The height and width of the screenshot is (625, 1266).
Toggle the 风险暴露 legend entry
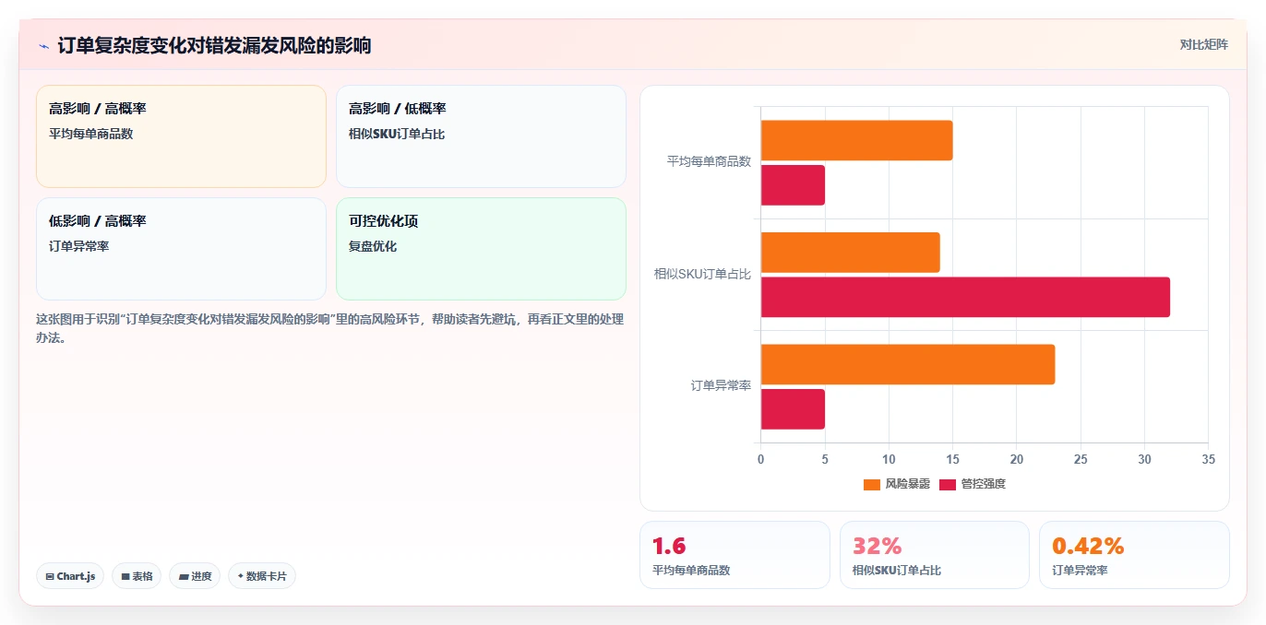tap(898, 484)
